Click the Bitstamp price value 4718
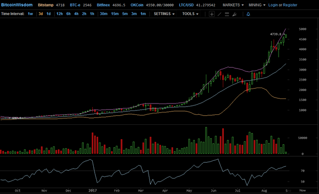 pyautogui.click(x=60, y=5)
